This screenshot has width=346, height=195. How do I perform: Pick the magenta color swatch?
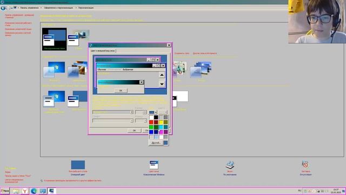pyautogui.click(x=161, y=132)
